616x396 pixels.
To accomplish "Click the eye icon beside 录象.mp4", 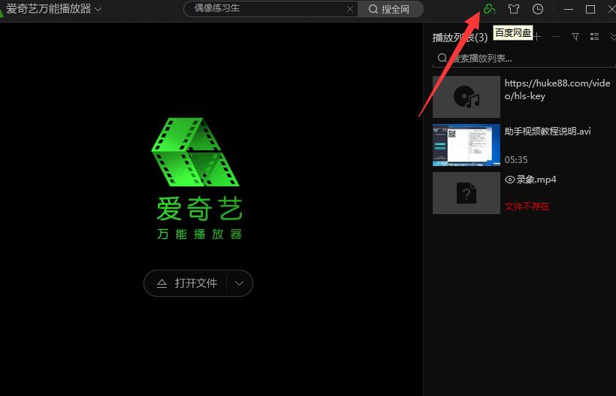I will [510, 180].
